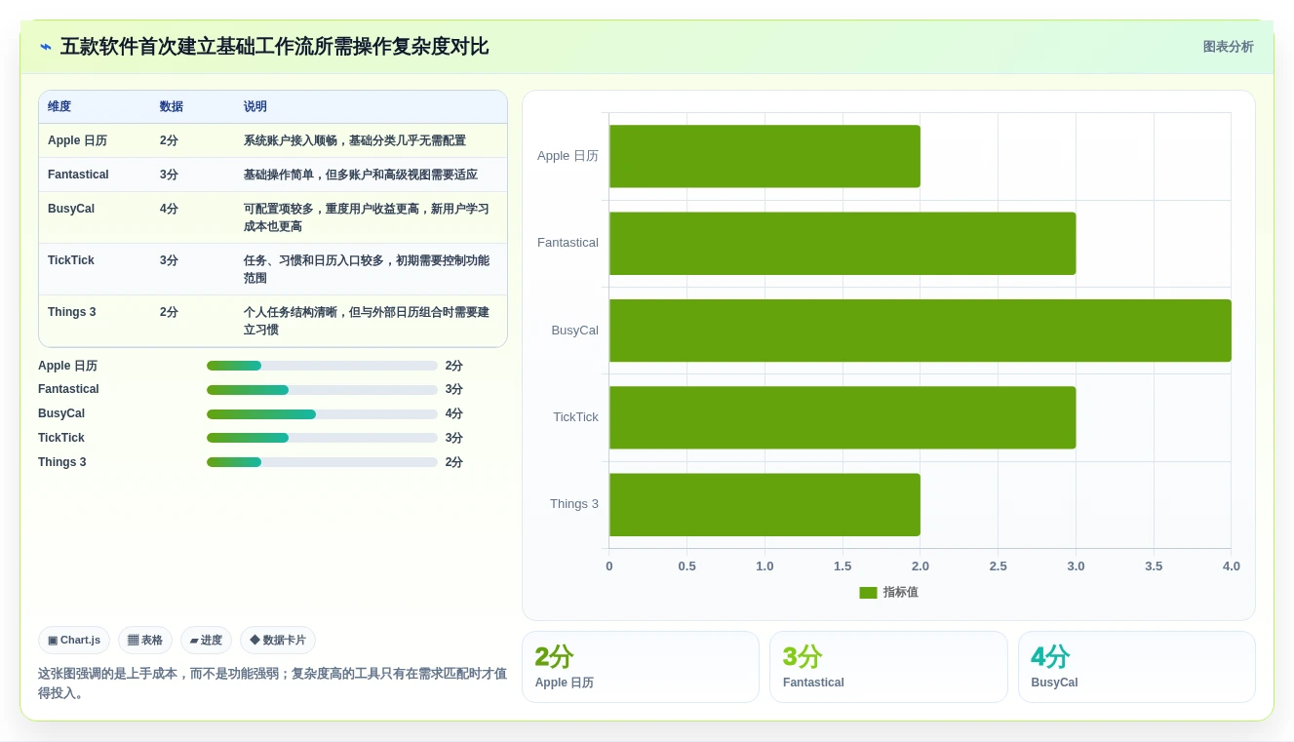Image resolution: width=1294 pixels, height=742 pixels.
Task: Select the TickTick table row name
Action: point(71,260)
